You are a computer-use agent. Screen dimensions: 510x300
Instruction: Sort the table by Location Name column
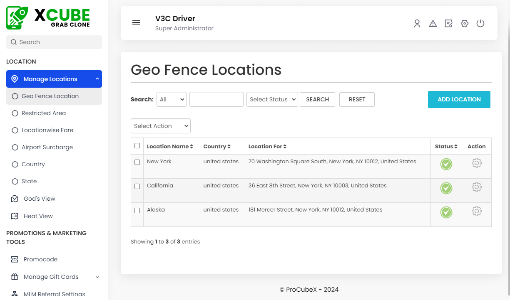coord(171,146)
